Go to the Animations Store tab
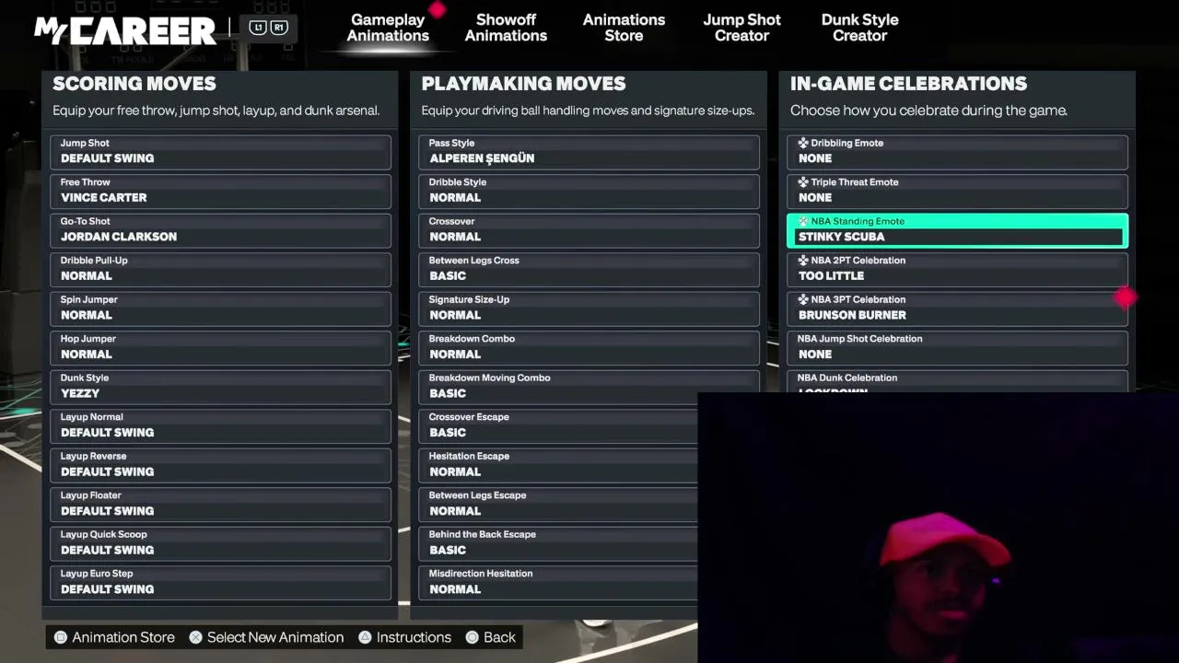 click(x=624, y=28)
